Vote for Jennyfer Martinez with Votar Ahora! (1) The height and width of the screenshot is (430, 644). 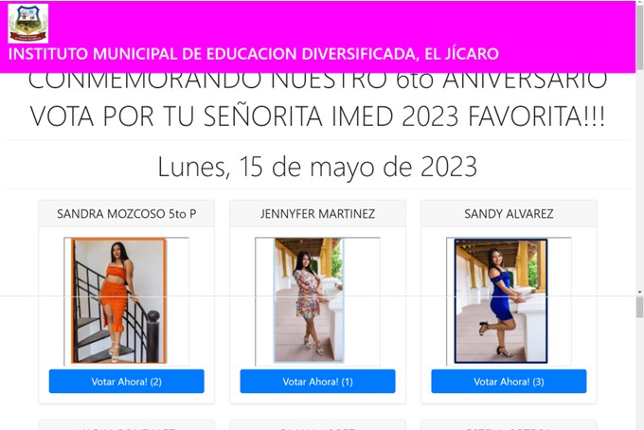click(317, 381)
